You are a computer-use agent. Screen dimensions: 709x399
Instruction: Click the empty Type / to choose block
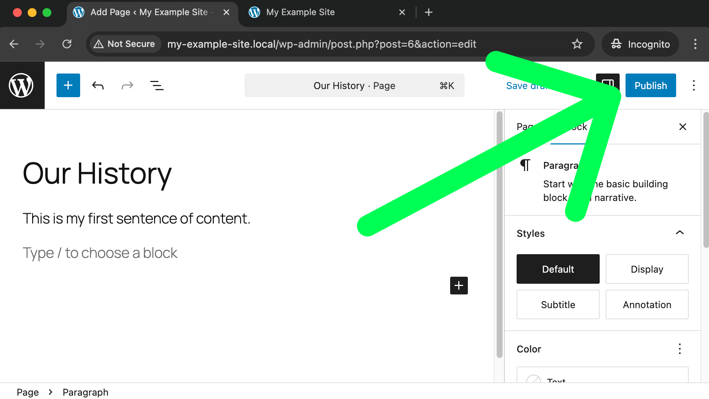coord(100,253)
